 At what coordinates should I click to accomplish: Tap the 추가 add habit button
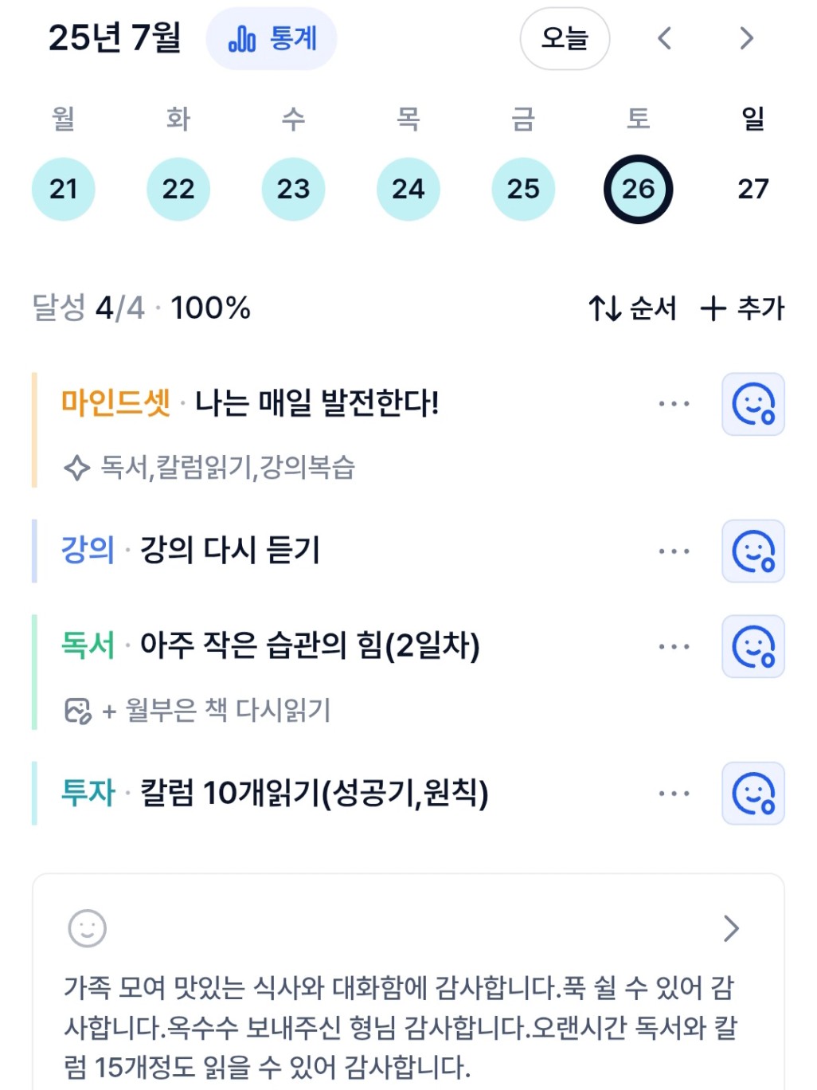743,308
